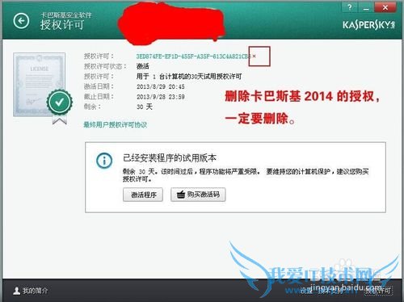
Task: Select the remaining 30 天 value
Action: pyautogui.click(x=145, y=107)
